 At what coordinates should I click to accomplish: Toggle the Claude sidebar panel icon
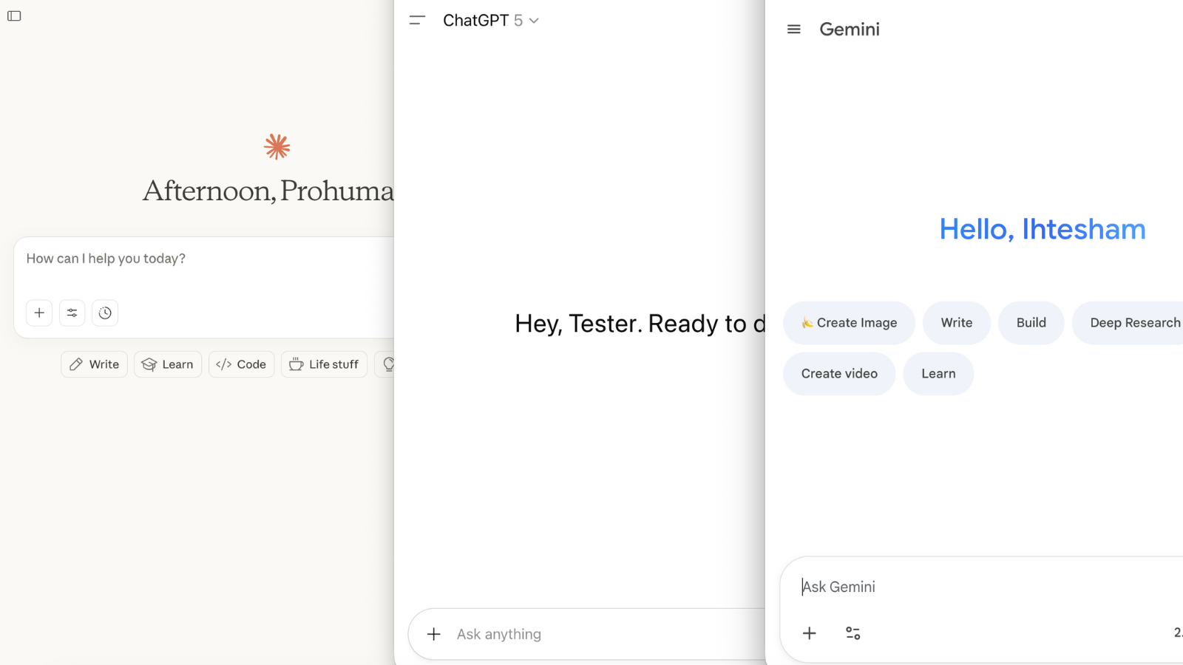[14, 16]
